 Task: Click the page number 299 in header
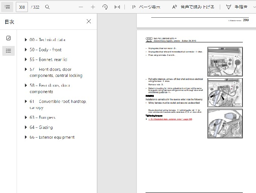(246, 20)
